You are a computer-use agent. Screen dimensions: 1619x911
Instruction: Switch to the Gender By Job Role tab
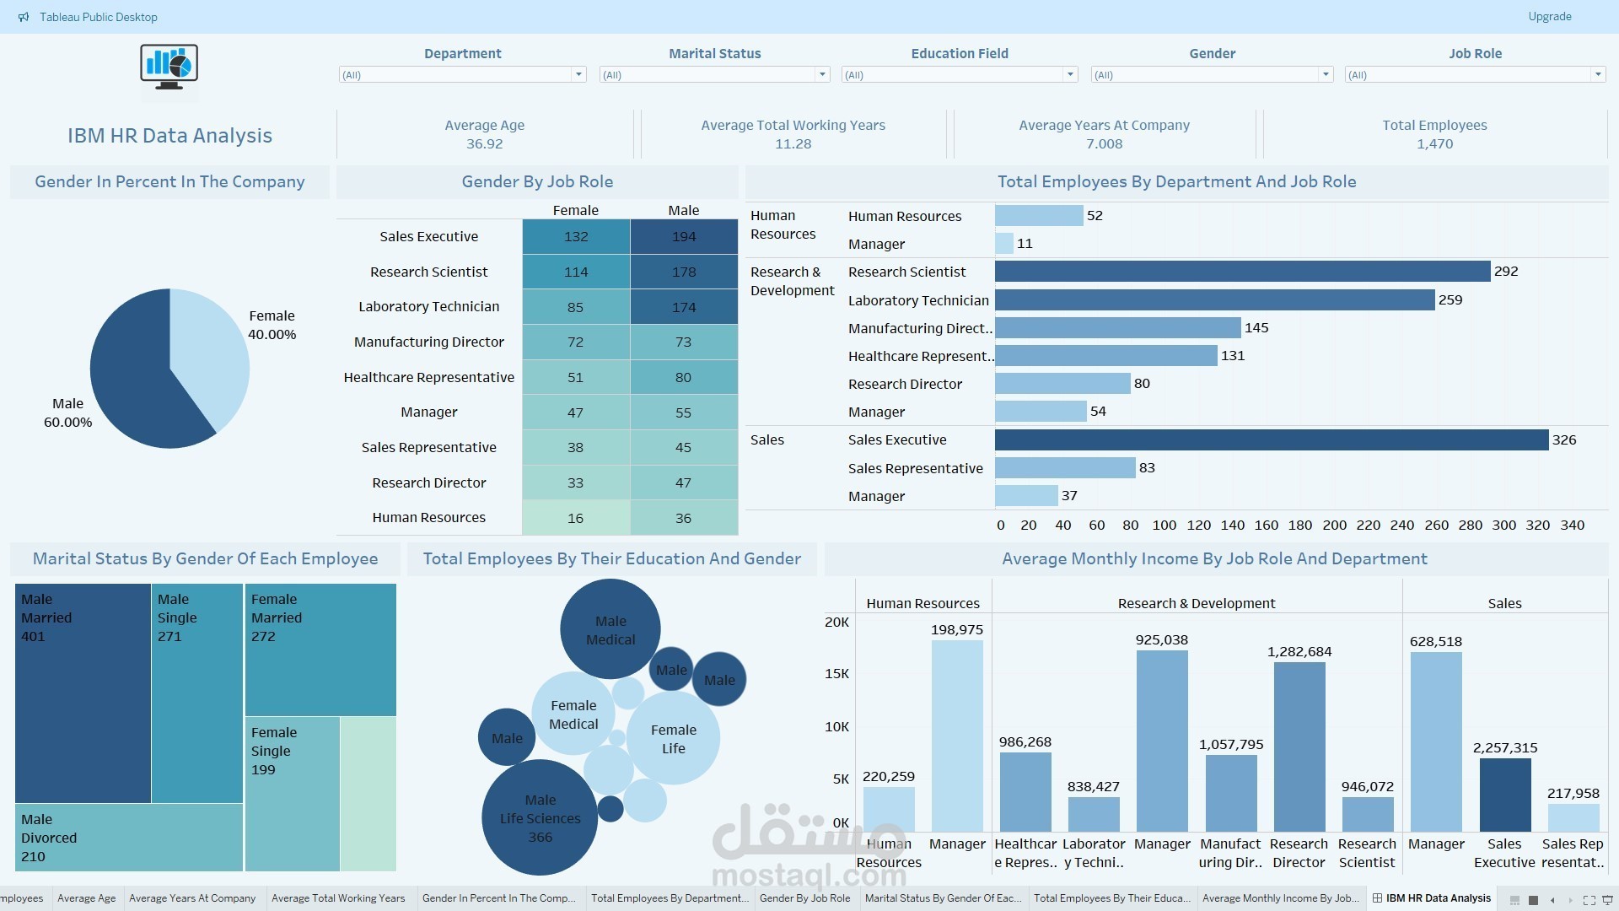pos(804,898)
